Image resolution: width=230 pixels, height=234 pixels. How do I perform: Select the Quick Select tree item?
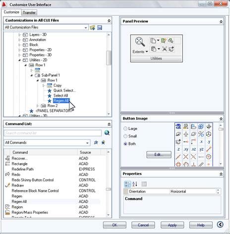64,90
